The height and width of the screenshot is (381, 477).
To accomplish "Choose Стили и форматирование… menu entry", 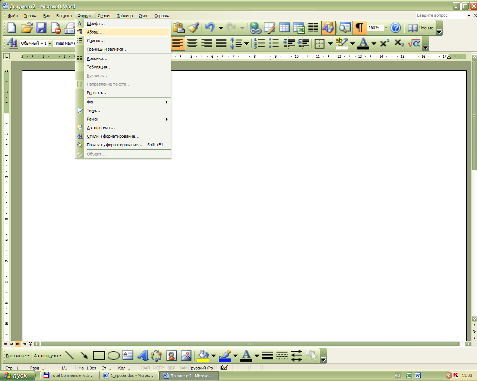I will tap(123, 136).
